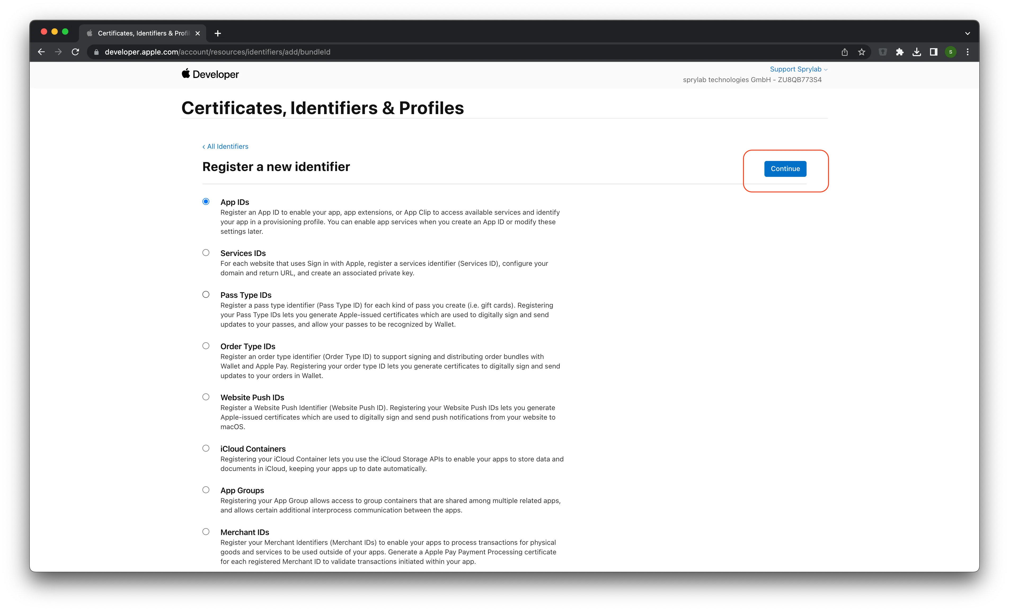Choose the iCloud Containers radio option
Viewport: 1009px width, 611px height.
click(x=206, y=448)
